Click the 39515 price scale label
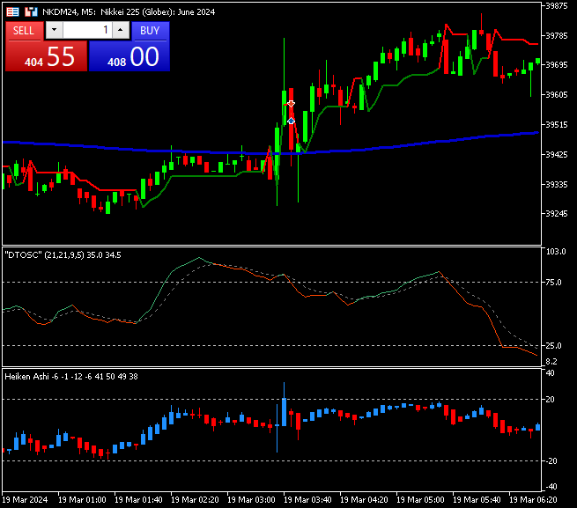 click(557, 125)
